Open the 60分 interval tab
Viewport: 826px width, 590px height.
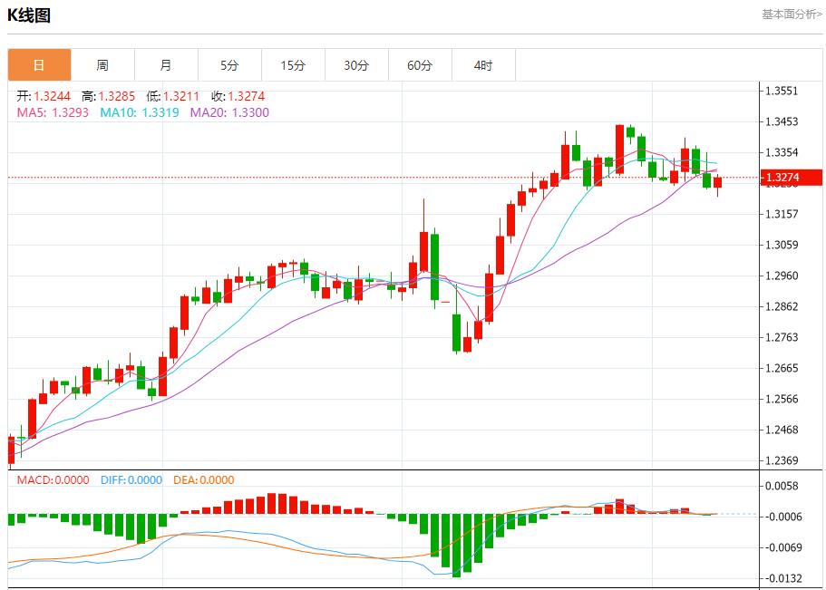coord(420,65)
